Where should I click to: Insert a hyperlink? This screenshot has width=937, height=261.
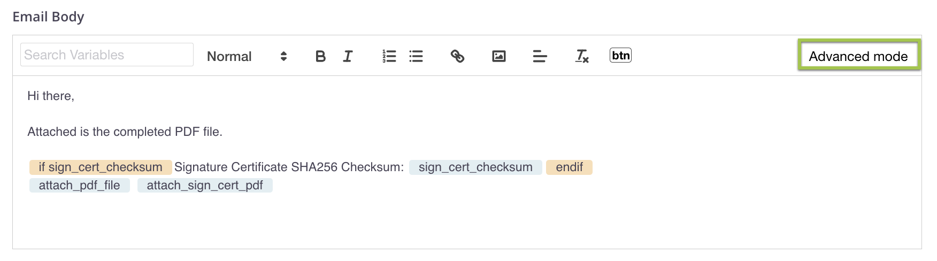(x=457, y=56)
